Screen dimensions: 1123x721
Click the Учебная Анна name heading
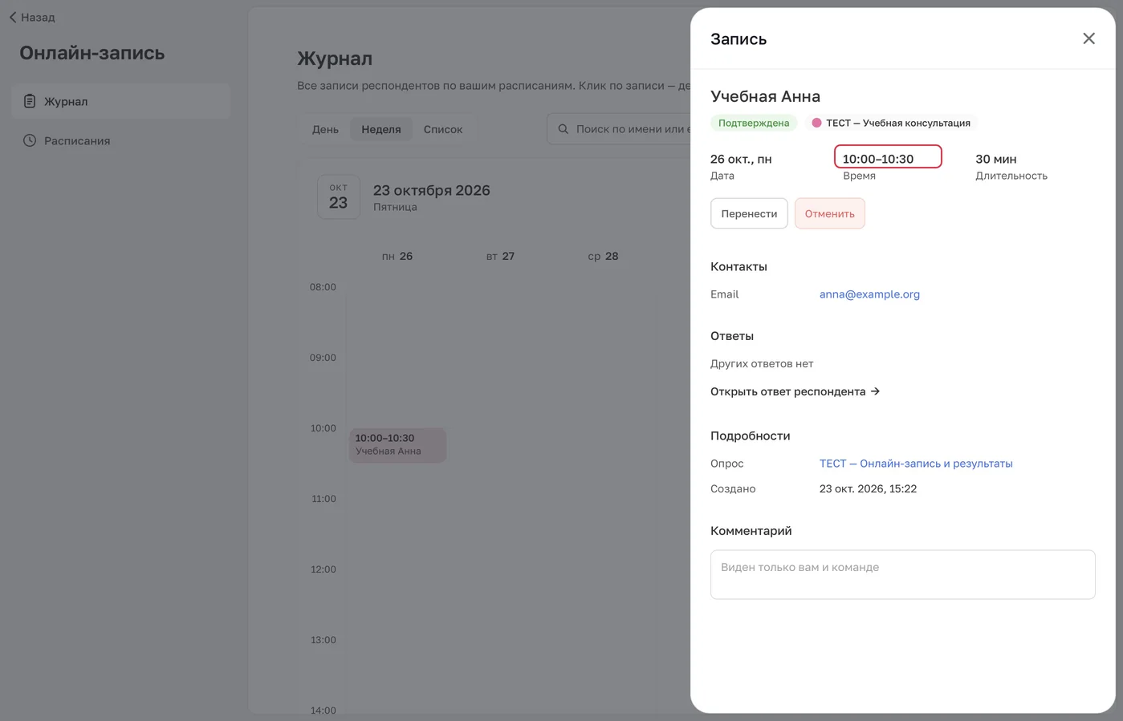point(765,96)
